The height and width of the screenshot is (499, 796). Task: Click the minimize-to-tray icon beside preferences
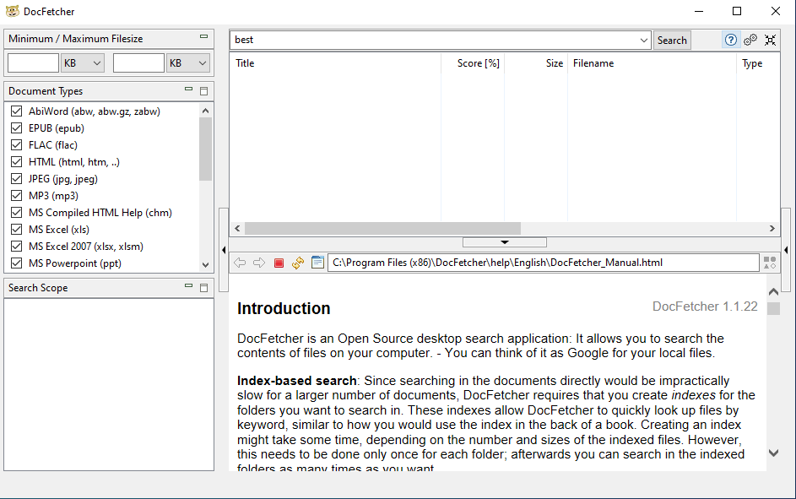tap(770, 40)
